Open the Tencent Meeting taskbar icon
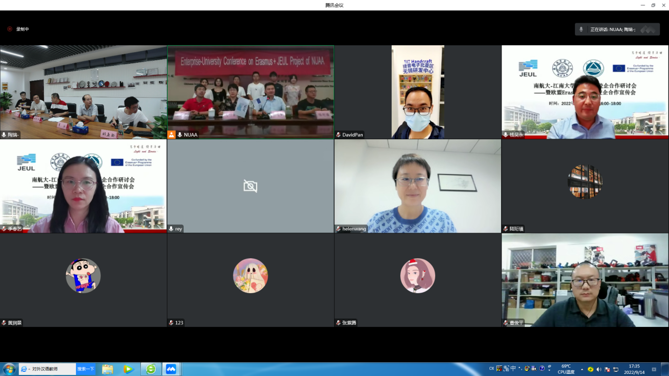Image resolution: width=669 pixels, height=376 pixels. point(171,369)
